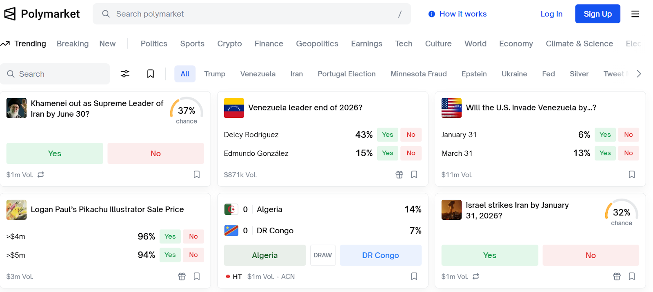
Task: Click the Polymarket logo icon
Action: [x=10, y=14]
